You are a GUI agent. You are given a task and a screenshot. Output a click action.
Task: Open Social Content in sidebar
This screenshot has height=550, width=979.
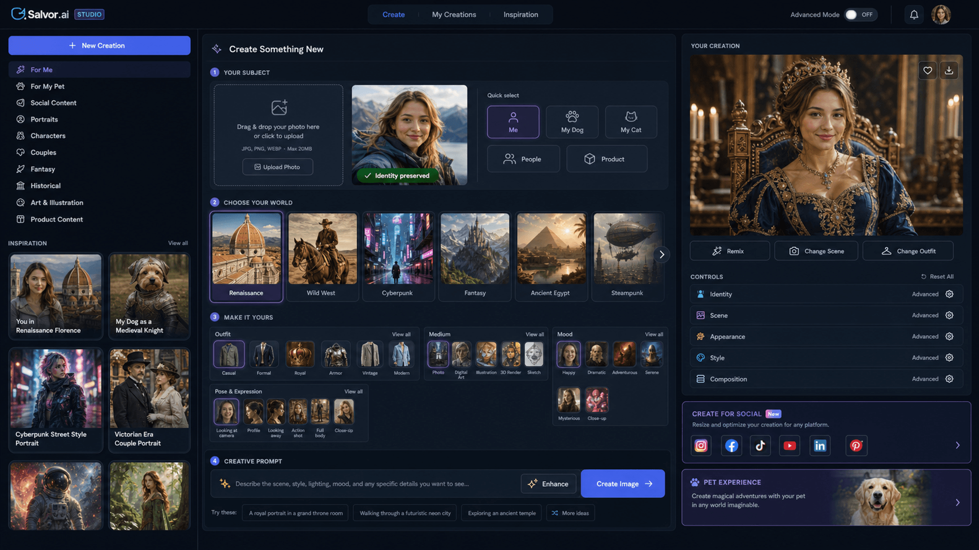tap(99, 103)
